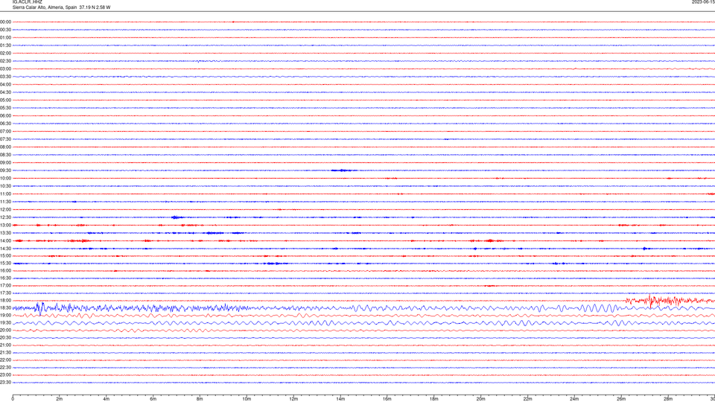Choose the 08:00 time label
The width and height of the screenshot is (715, 402).
coord(5,147)
